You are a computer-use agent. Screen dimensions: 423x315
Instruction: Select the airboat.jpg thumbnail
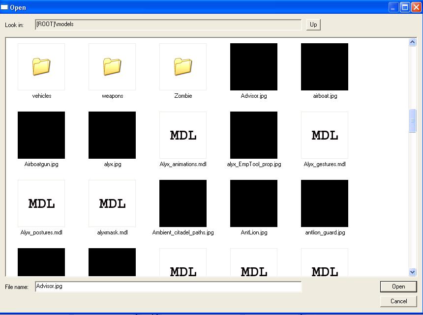(325, 67)
